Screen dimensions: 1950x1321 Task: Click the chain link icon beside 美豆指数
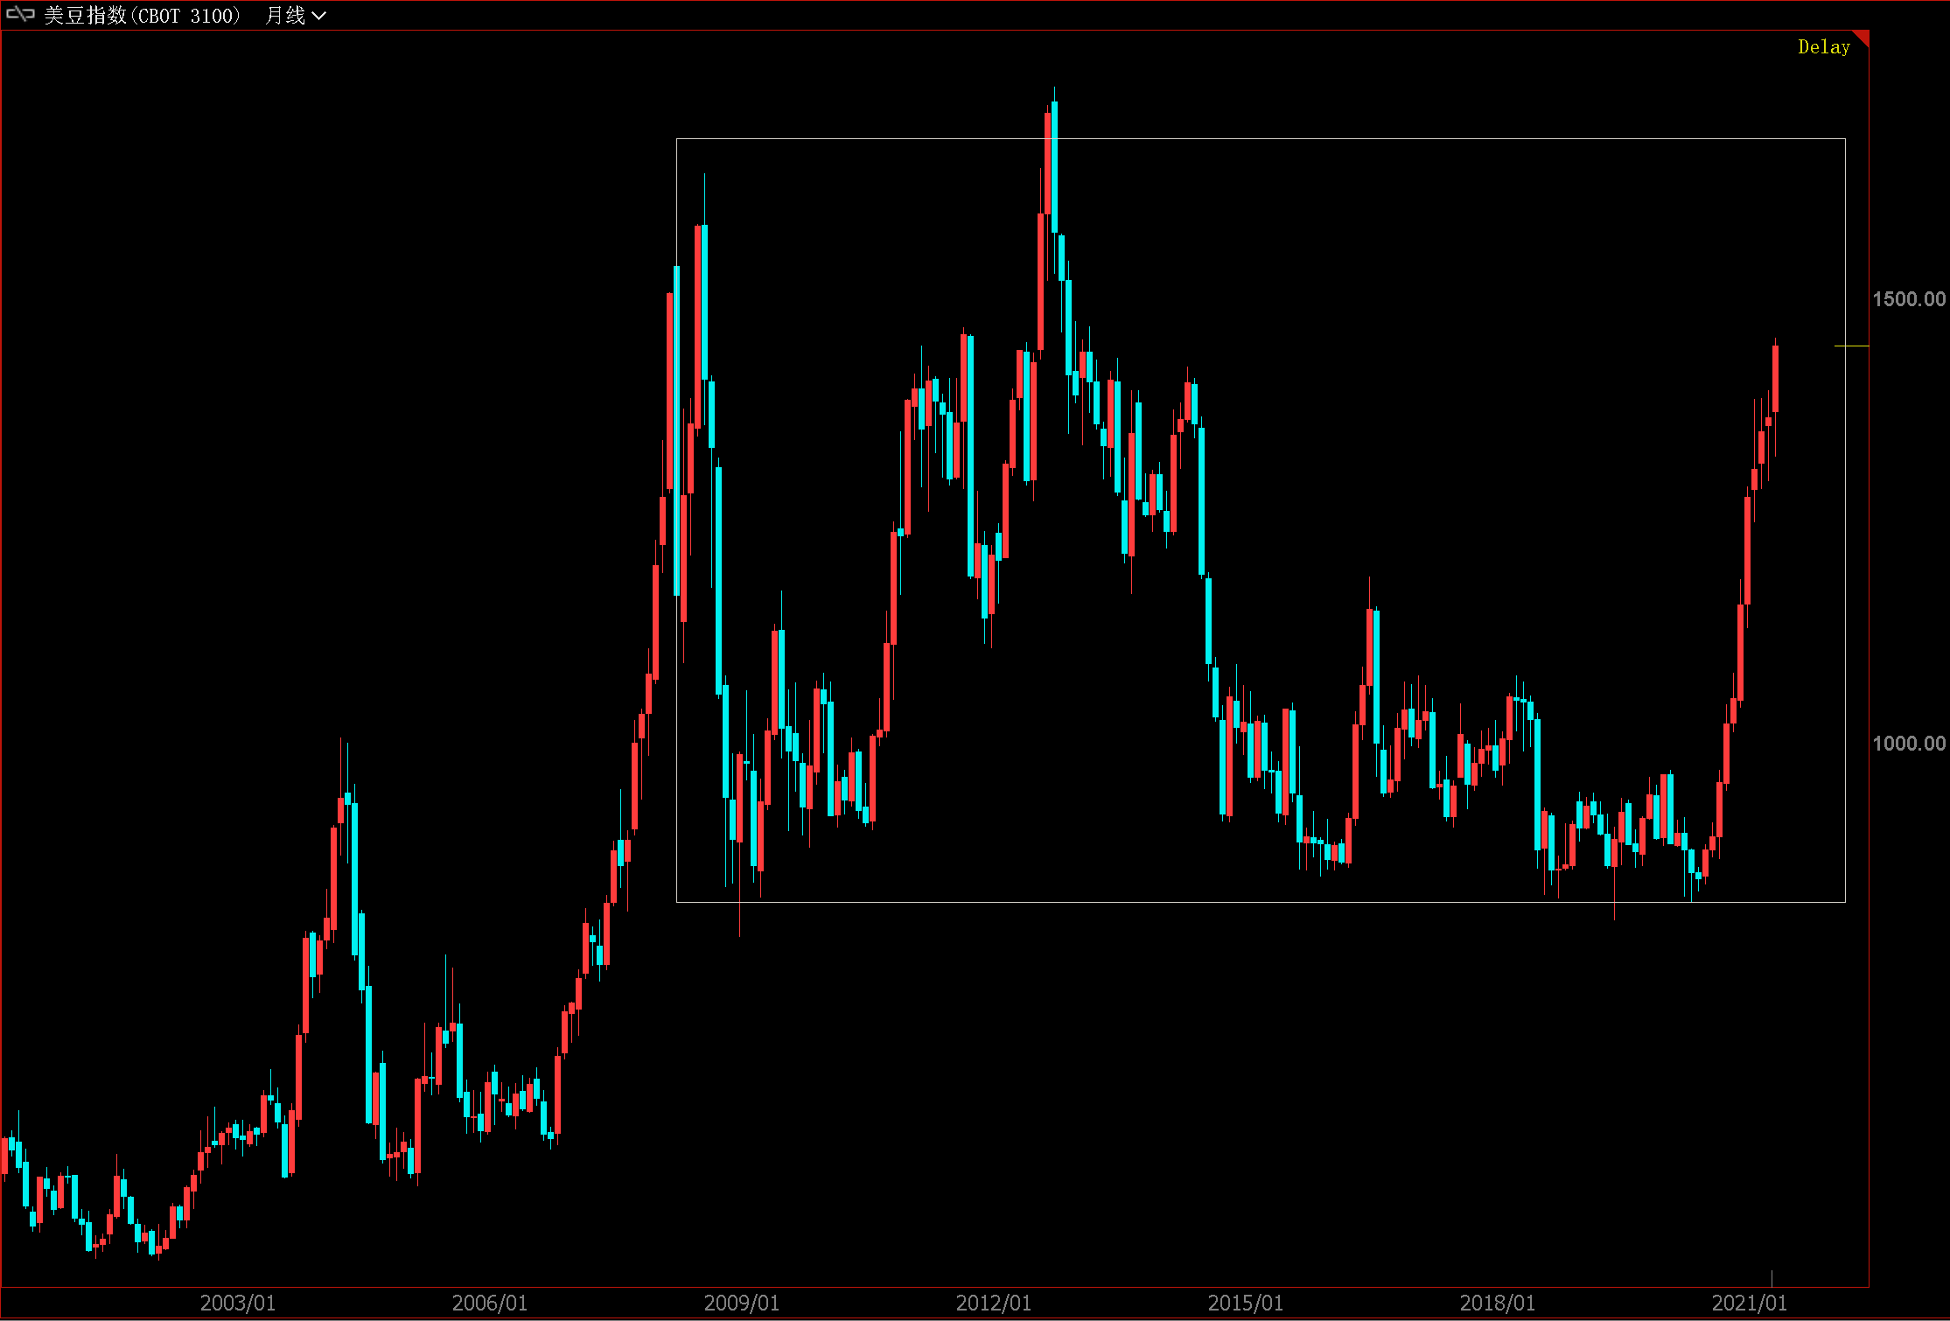coord(20,15)
